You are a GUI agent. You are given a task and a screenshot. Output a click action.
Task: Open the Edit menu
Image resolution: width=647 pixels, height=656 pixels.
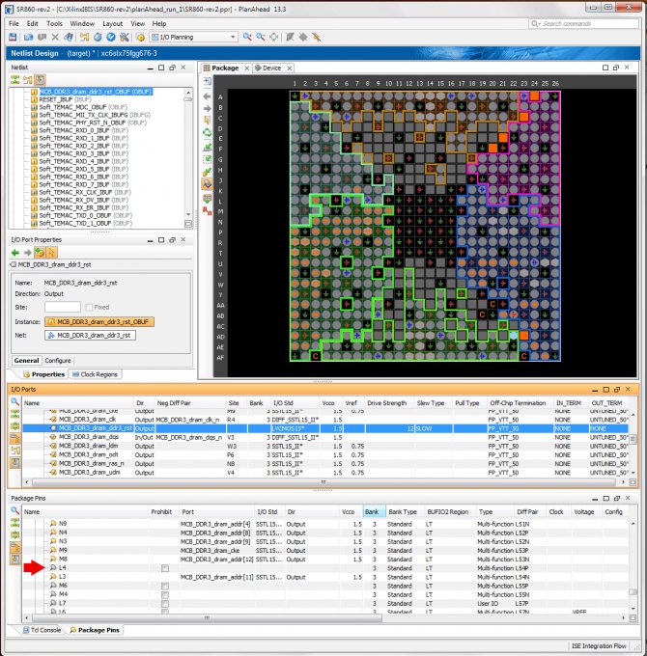tap(32, 24)
